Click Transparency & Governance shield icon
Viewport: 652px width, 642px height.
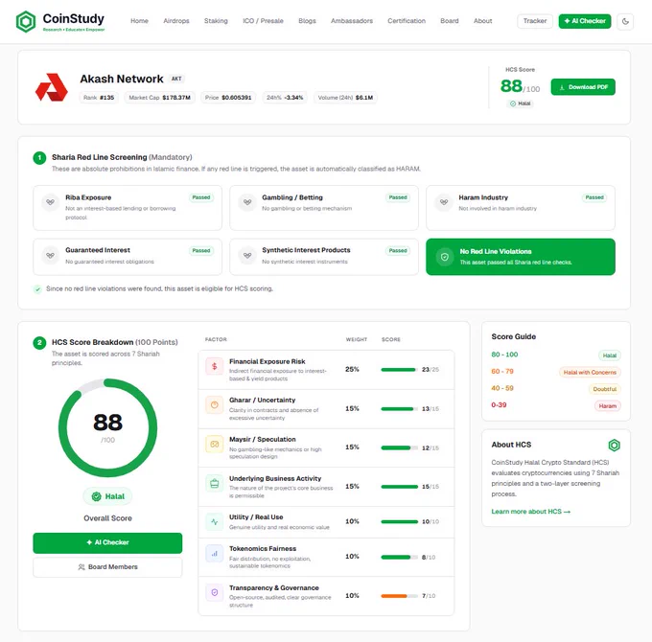pos(214,592)
